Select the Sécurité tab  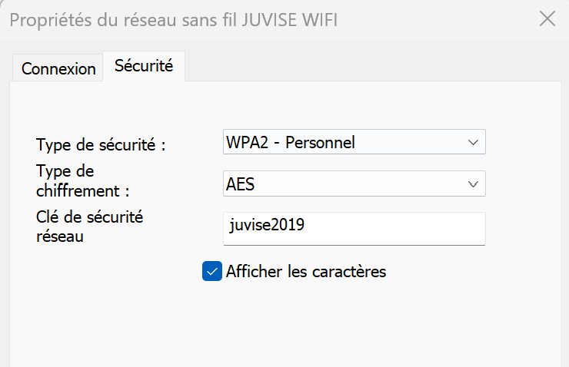coord(144,66)
